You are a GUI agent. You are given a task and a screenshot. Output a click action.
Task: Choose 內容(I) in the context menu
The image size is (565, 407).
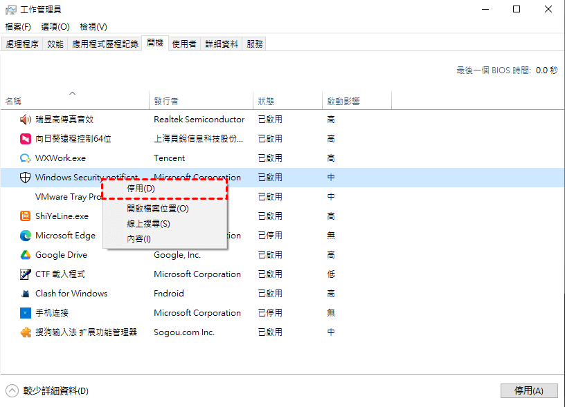[165, 238]
